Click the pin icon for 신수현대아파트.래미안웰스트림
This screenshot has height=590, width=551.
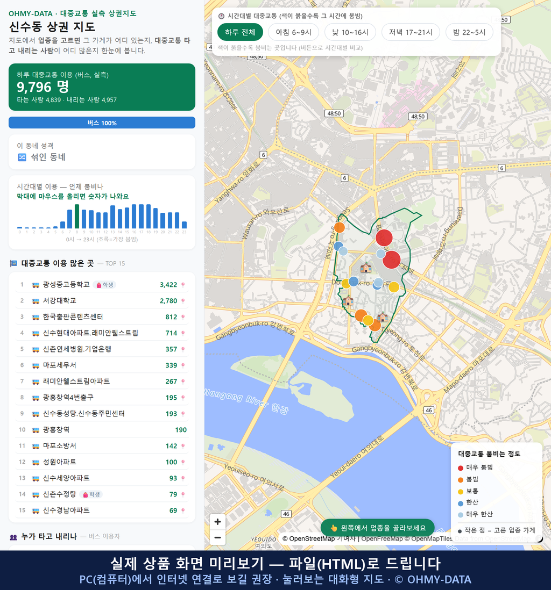pyautogui.click(x=183, y=333)
